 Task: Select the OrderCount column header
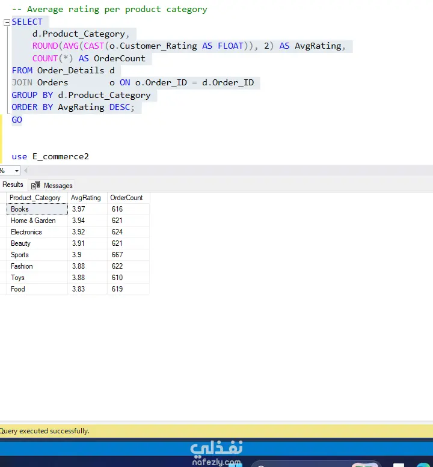pos(128,198)
